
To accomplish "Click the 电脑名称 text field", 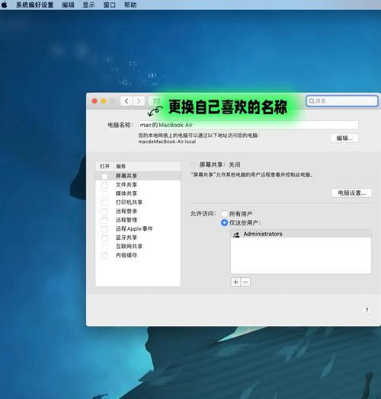I will tap(248, 125).
